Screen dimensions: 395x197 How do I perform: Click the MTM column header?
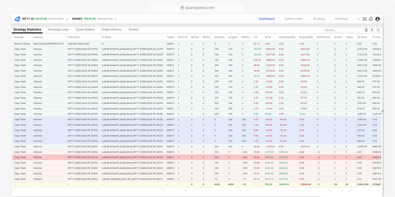(x=268, y=37)
